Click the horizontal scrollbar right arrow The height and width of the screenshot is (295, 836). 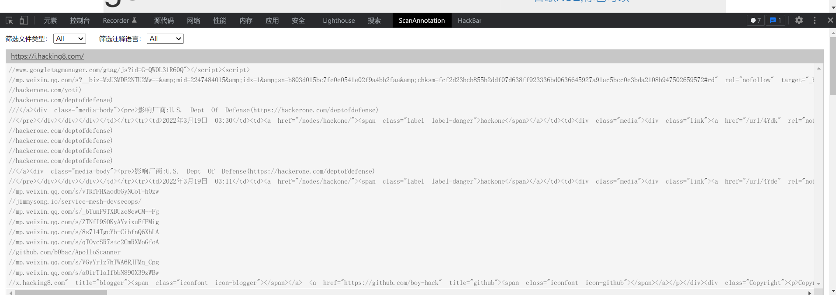pos(810,292)
